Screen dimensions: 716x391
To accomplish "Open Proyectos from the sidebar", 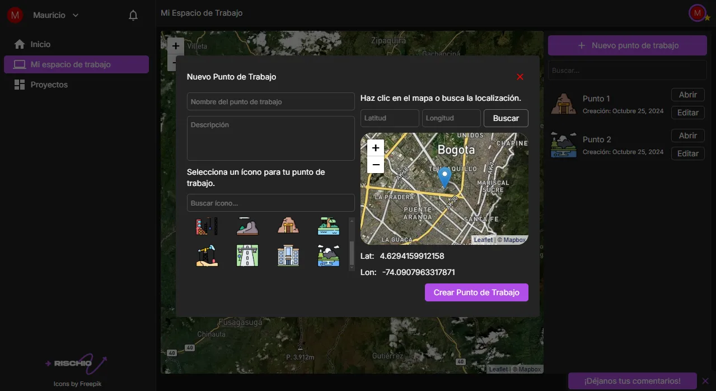I will point(49,85).
